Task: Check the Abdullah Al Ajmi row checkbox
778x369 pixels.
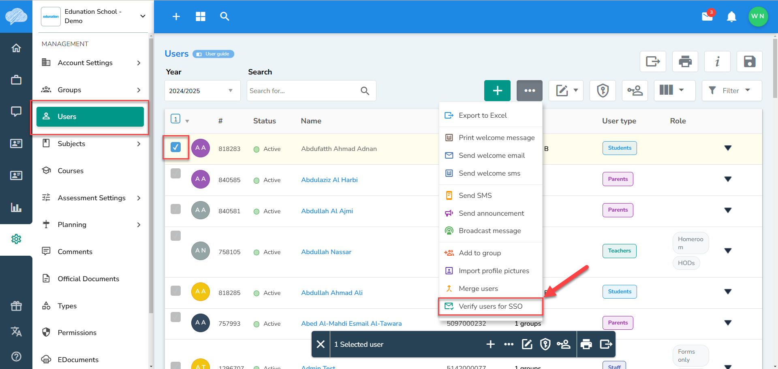Action: pos(175,209)
